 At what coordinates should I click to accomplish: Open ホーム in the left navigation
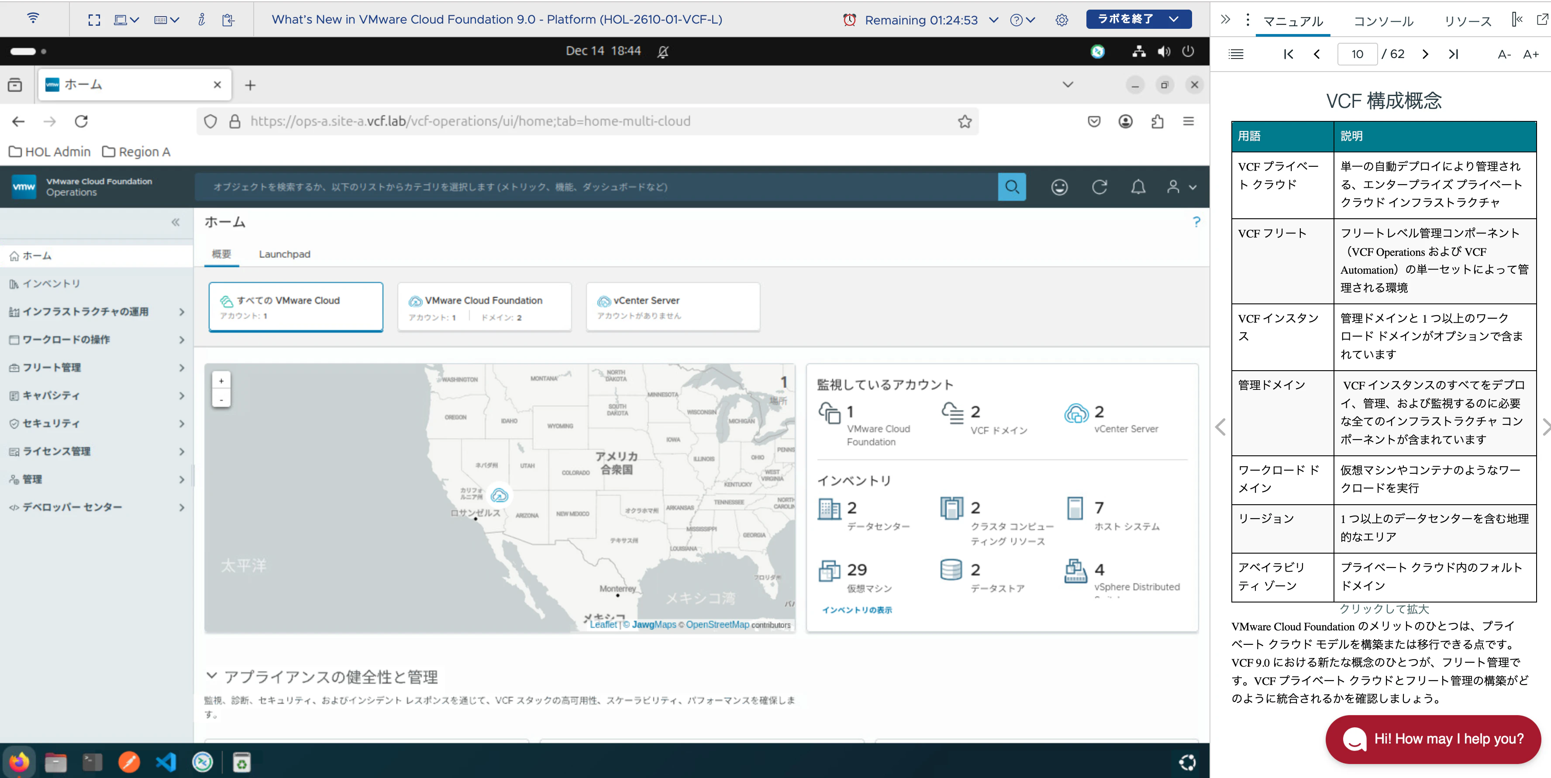click(x=97, y=256)
